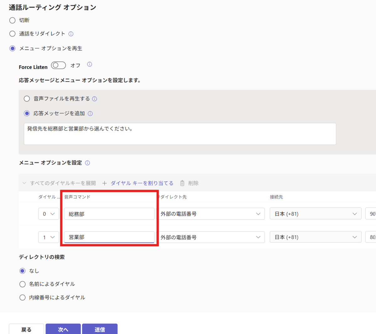
Task: Select 内線番号によるダイヤル radio option
Action: 23,298
